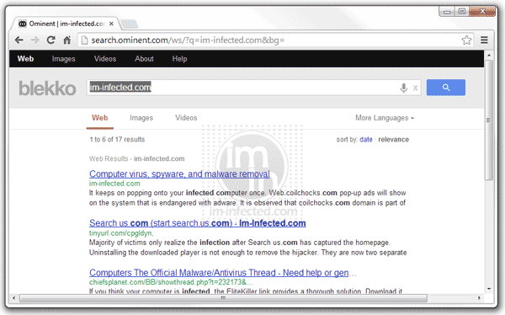Expand the More Languages dropdown

[385, 118]
